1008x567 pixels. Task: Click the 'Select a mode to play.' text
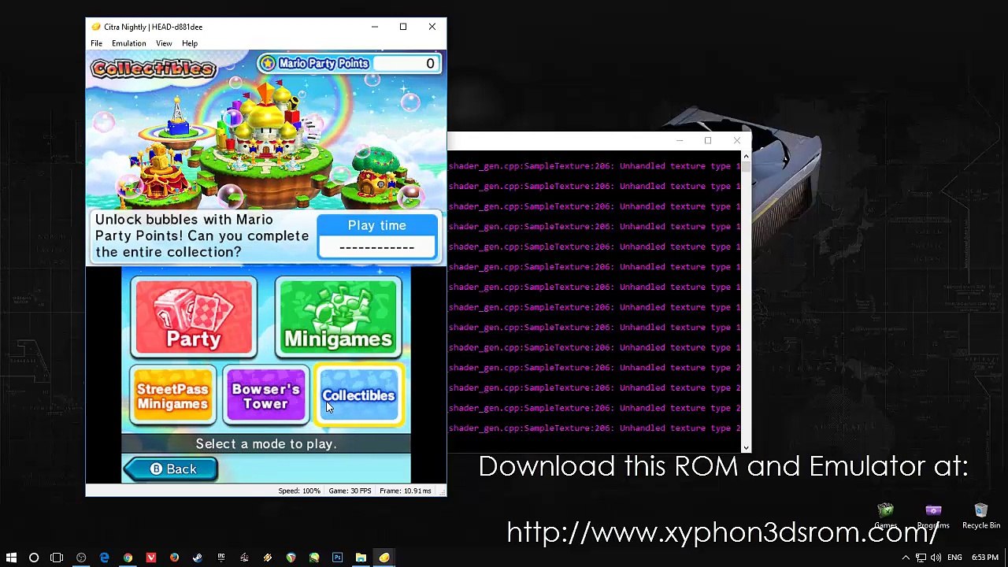[266, 444]
